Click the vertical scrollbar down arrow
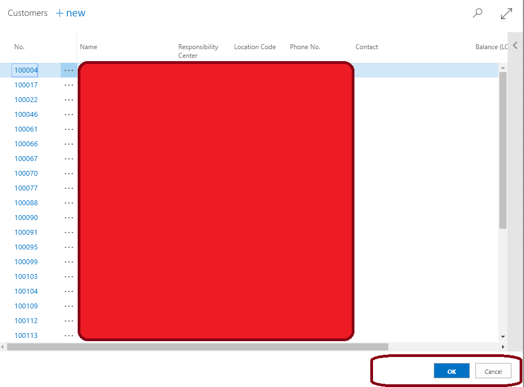Viewport: 524px width, 387px height. (x=502, y=335)
